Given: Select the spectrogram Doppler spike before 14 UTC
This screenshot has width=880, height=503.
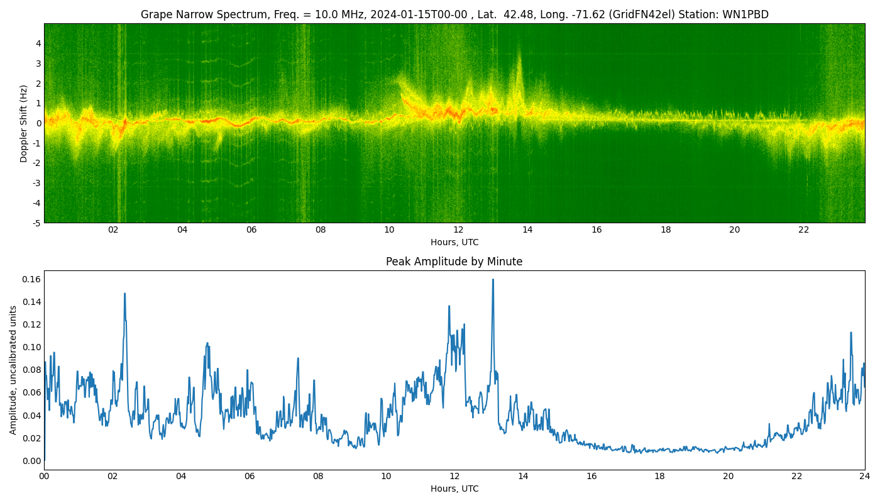Looking at the screenshot, I should [519, 63].
